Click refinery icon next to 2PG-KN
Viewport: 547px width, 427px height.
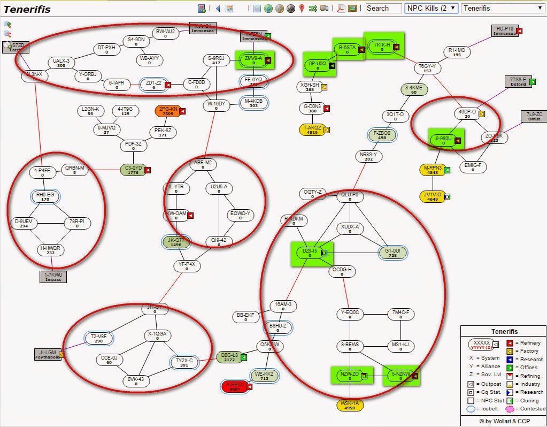click(182, 111)
